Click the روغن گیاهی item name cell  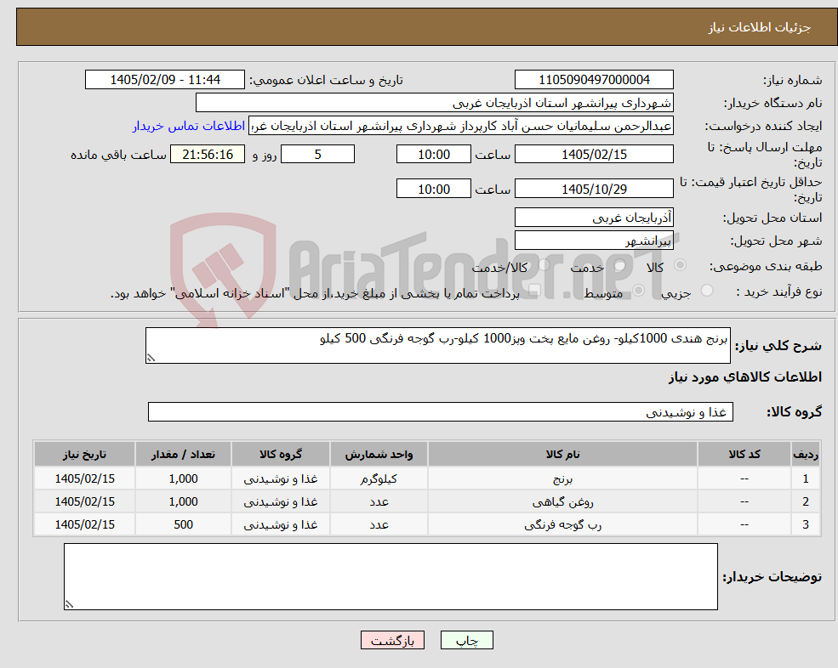[562, 502]
